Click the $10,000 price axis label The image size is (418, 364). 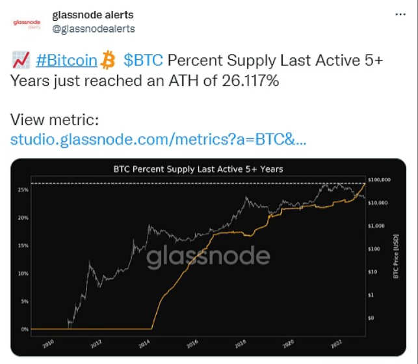click(x=377, y=203)
